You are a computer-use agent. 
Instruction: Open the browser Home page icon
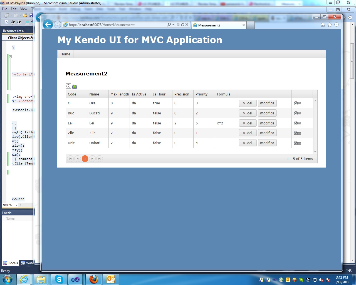point(323,25)
